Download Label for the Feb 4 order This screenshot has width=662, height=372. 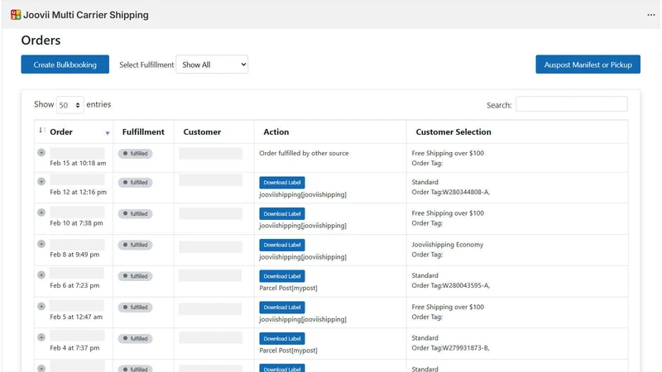click(x=282, y=339)
